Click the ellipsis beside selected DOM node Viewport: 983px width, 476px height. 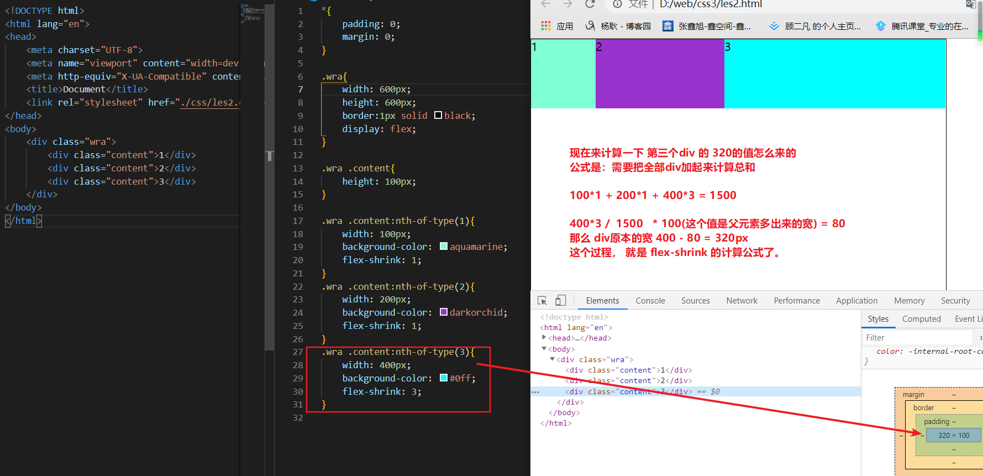pyautogui.click(x=535, y=391)
